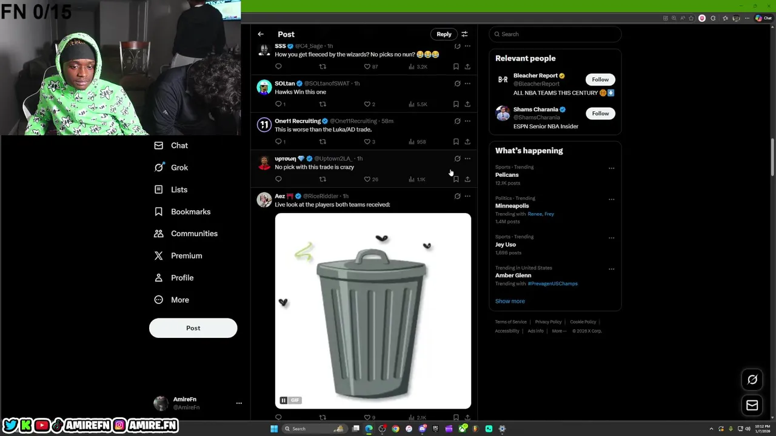776x436 pixels.
Task: Click the X search field
Action: click(555, 35)
